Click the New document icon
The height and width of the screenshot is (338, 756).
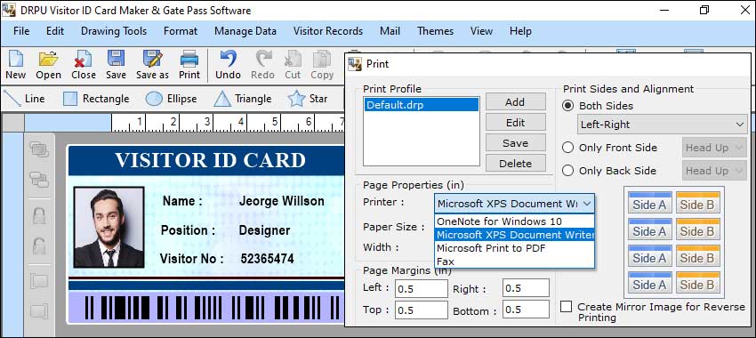15,65
